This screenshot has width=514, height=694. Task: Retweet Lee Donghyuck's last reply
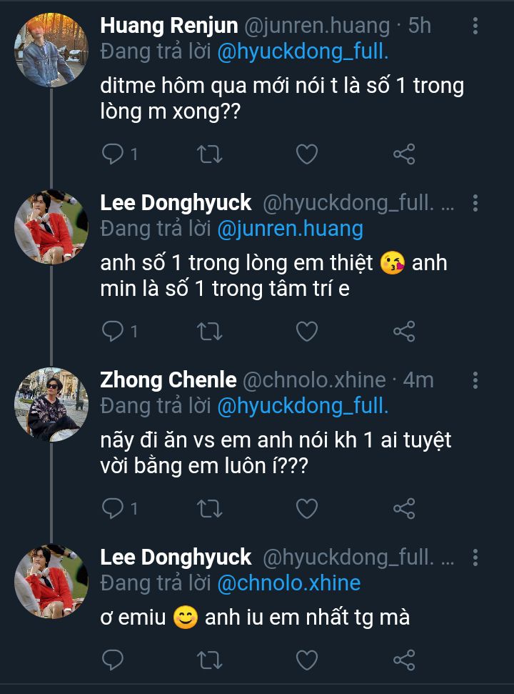210,658
